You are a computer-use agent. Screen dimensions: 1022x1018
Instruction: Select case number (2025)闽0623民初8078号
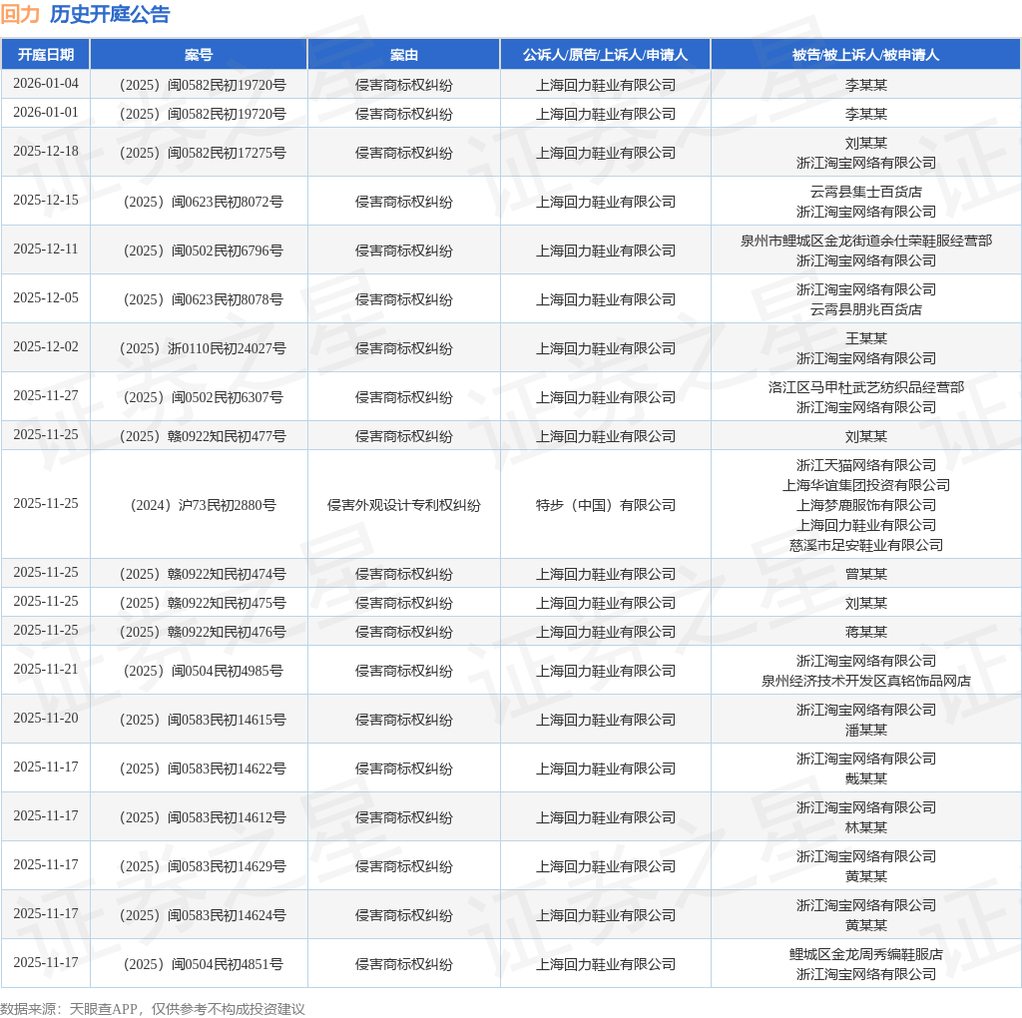pos(203,299)
